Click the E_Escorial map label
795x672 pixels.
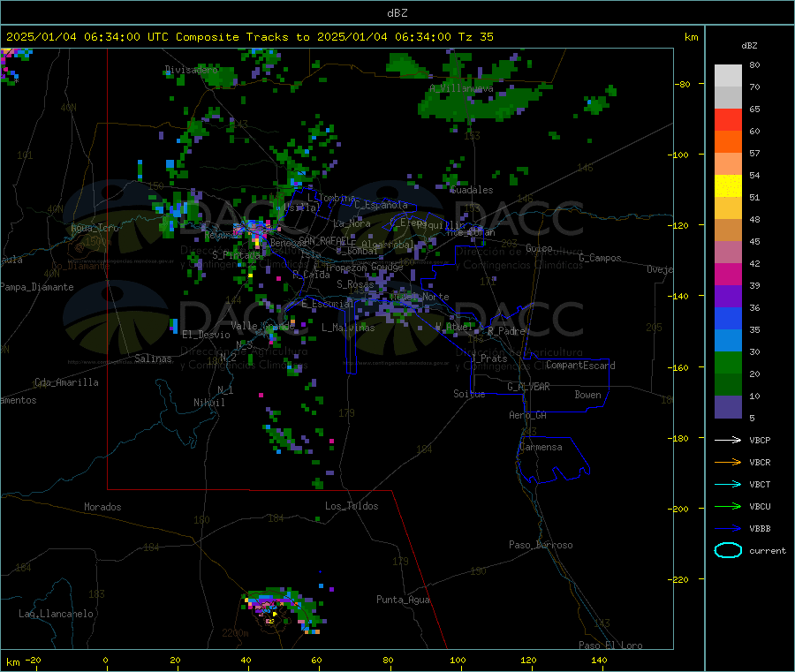coord(328,304)
